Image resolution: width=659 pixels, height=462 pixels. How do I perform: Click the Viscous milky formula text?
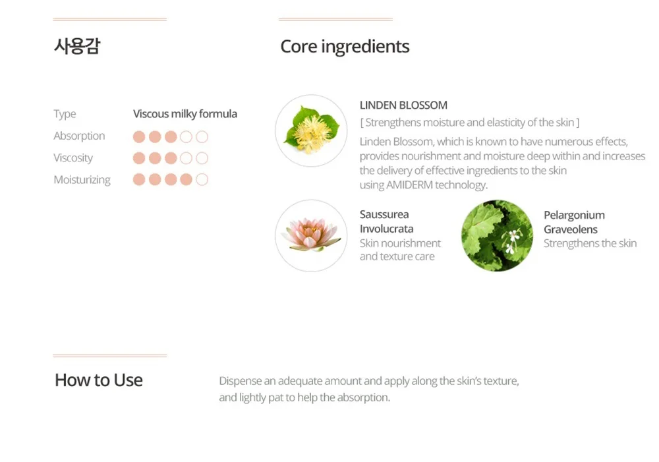185,114
